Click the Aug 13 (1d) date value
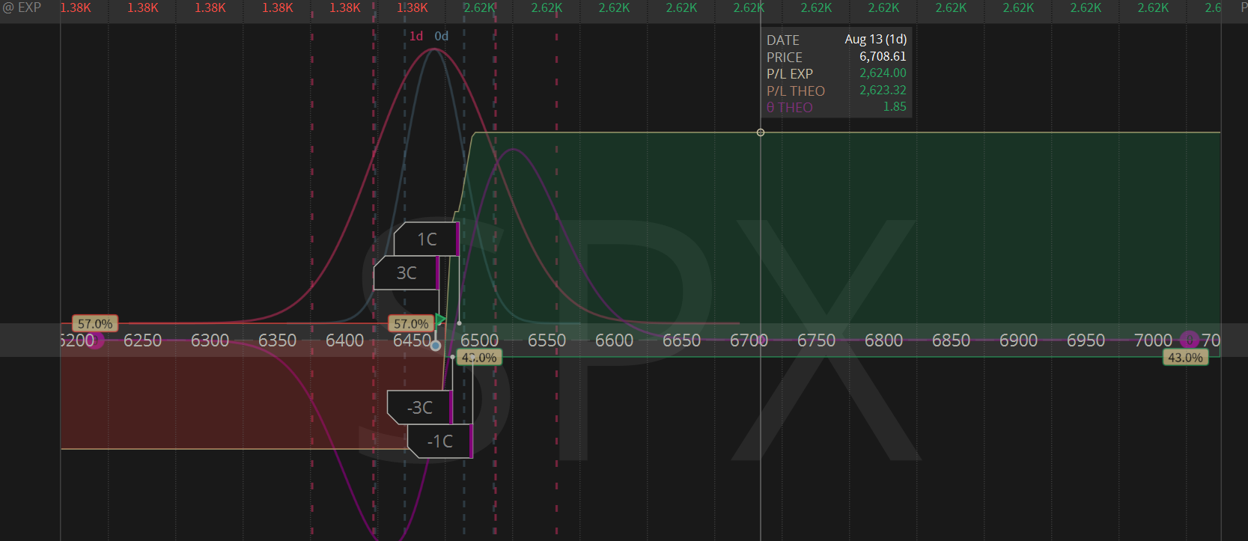Screen dimensions: 1248x541 [875, 40]
